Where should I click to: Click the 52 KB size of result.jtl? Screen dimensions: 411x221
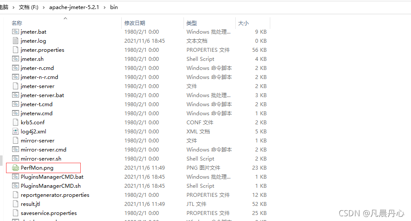click(259, 204)
